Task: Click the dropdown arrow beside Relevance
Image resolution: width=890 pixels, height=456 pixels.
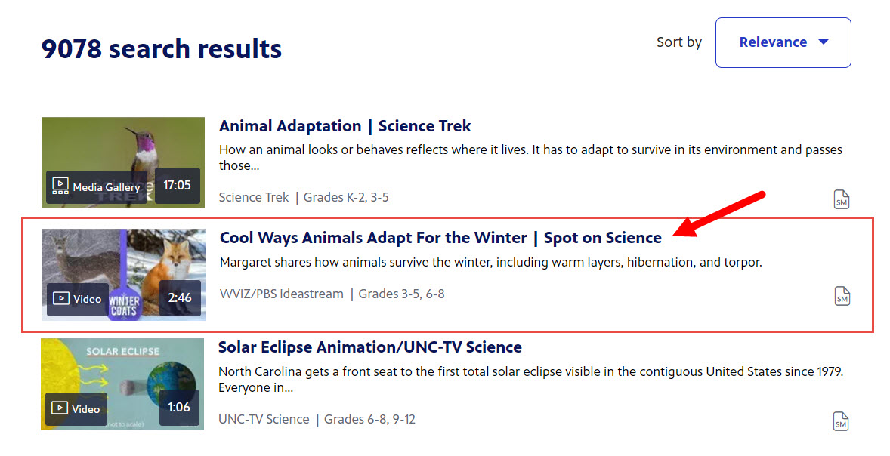Action: [824, 42]
